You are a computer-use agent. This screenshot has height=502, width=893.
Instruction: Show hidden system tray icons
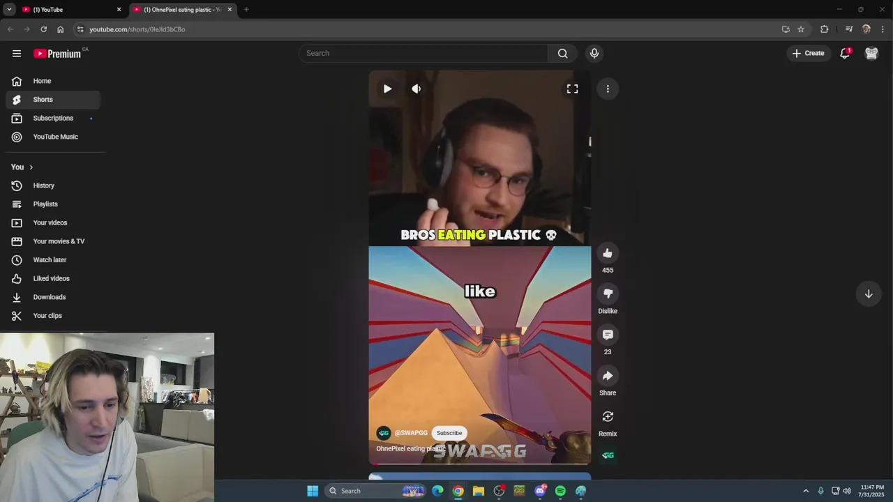(806, 491)
